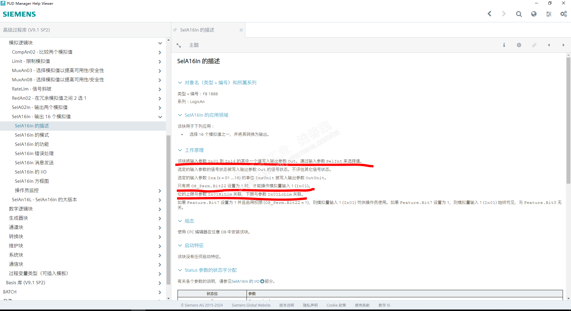Viewport: 571px width, 311px height.
Task: Expand the 数字逻辑块 tree node
Action: click(x=160, y=209)
